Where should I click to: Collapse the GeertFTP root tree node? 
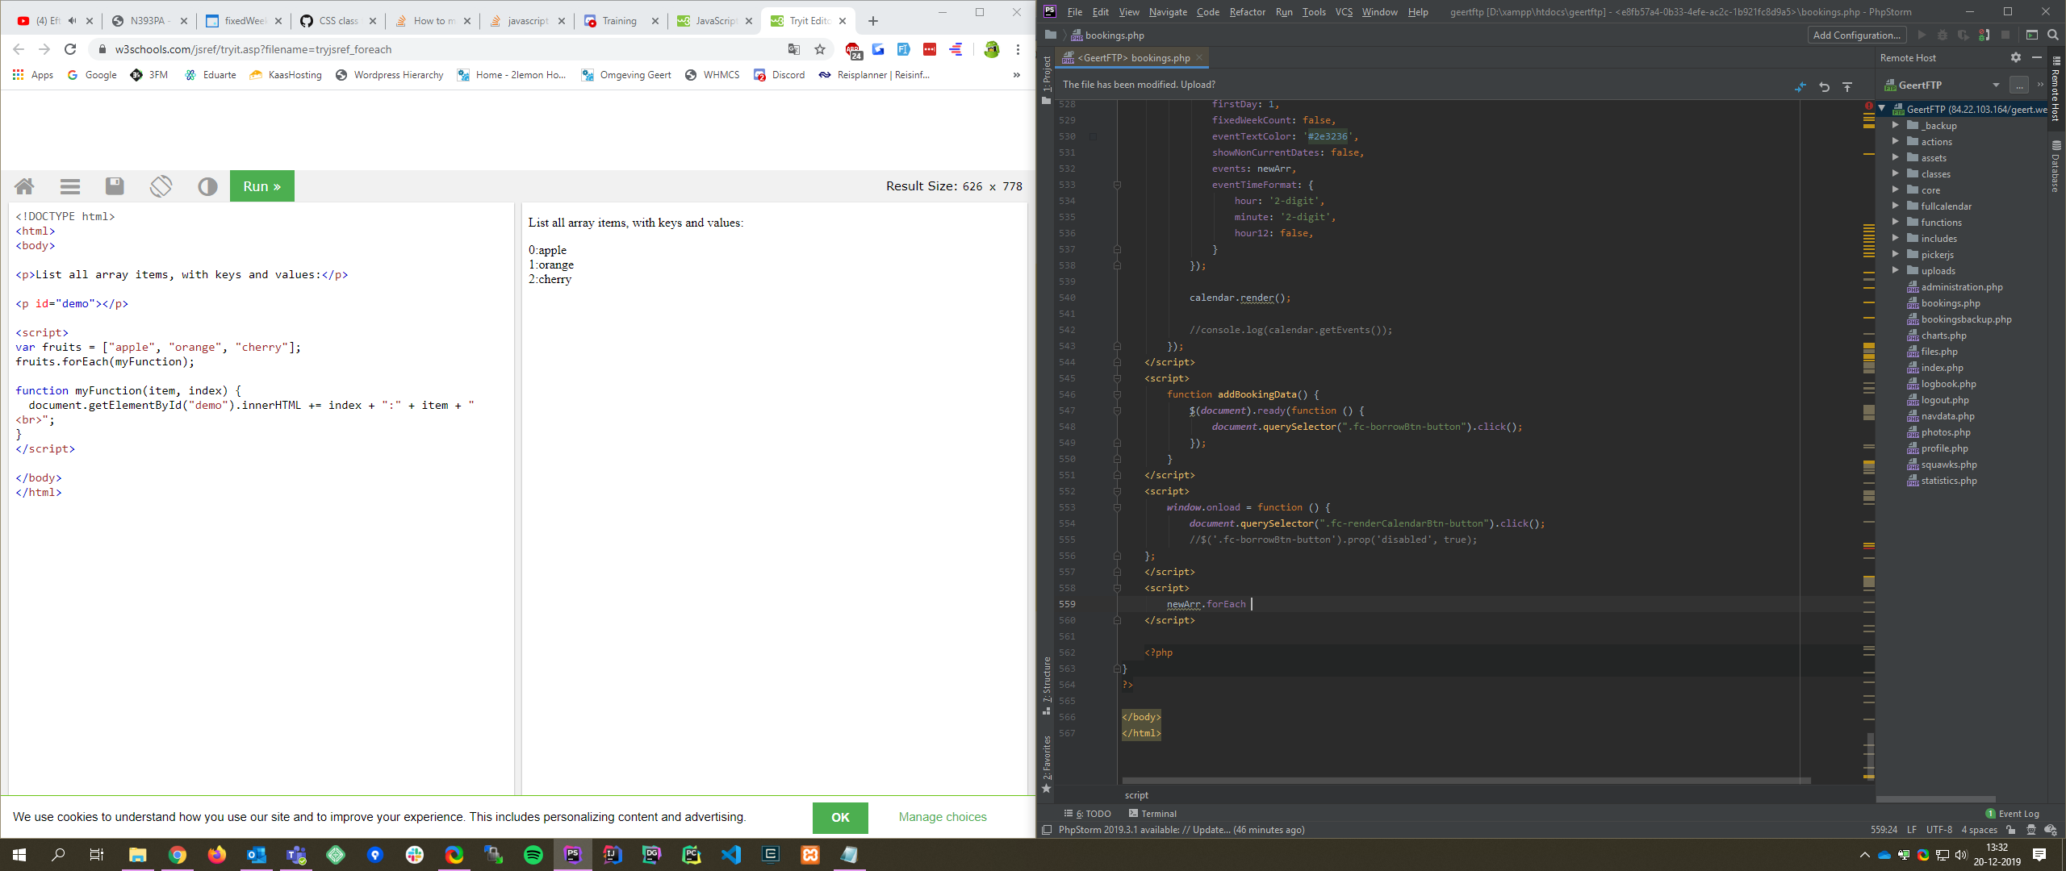pyautogui.click(x=1882, y=109)
